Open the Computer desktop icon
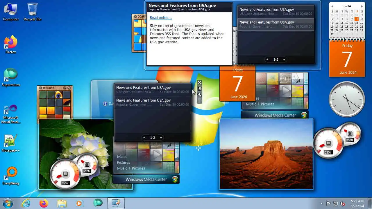The image size is (372, 209). (x=11, y=12)
